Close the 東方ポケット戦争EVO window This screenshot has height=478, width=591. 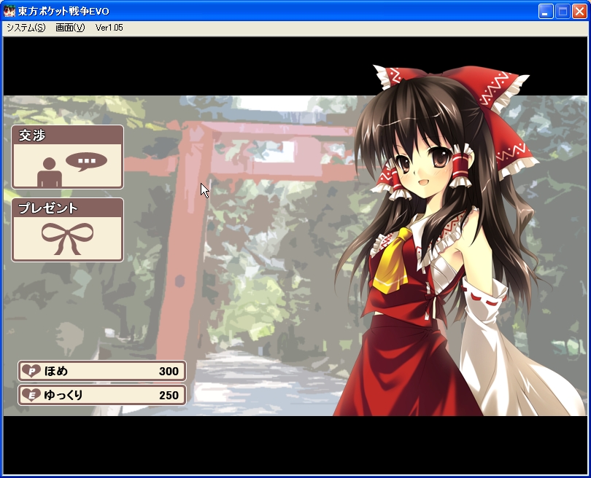coord(580,11)
